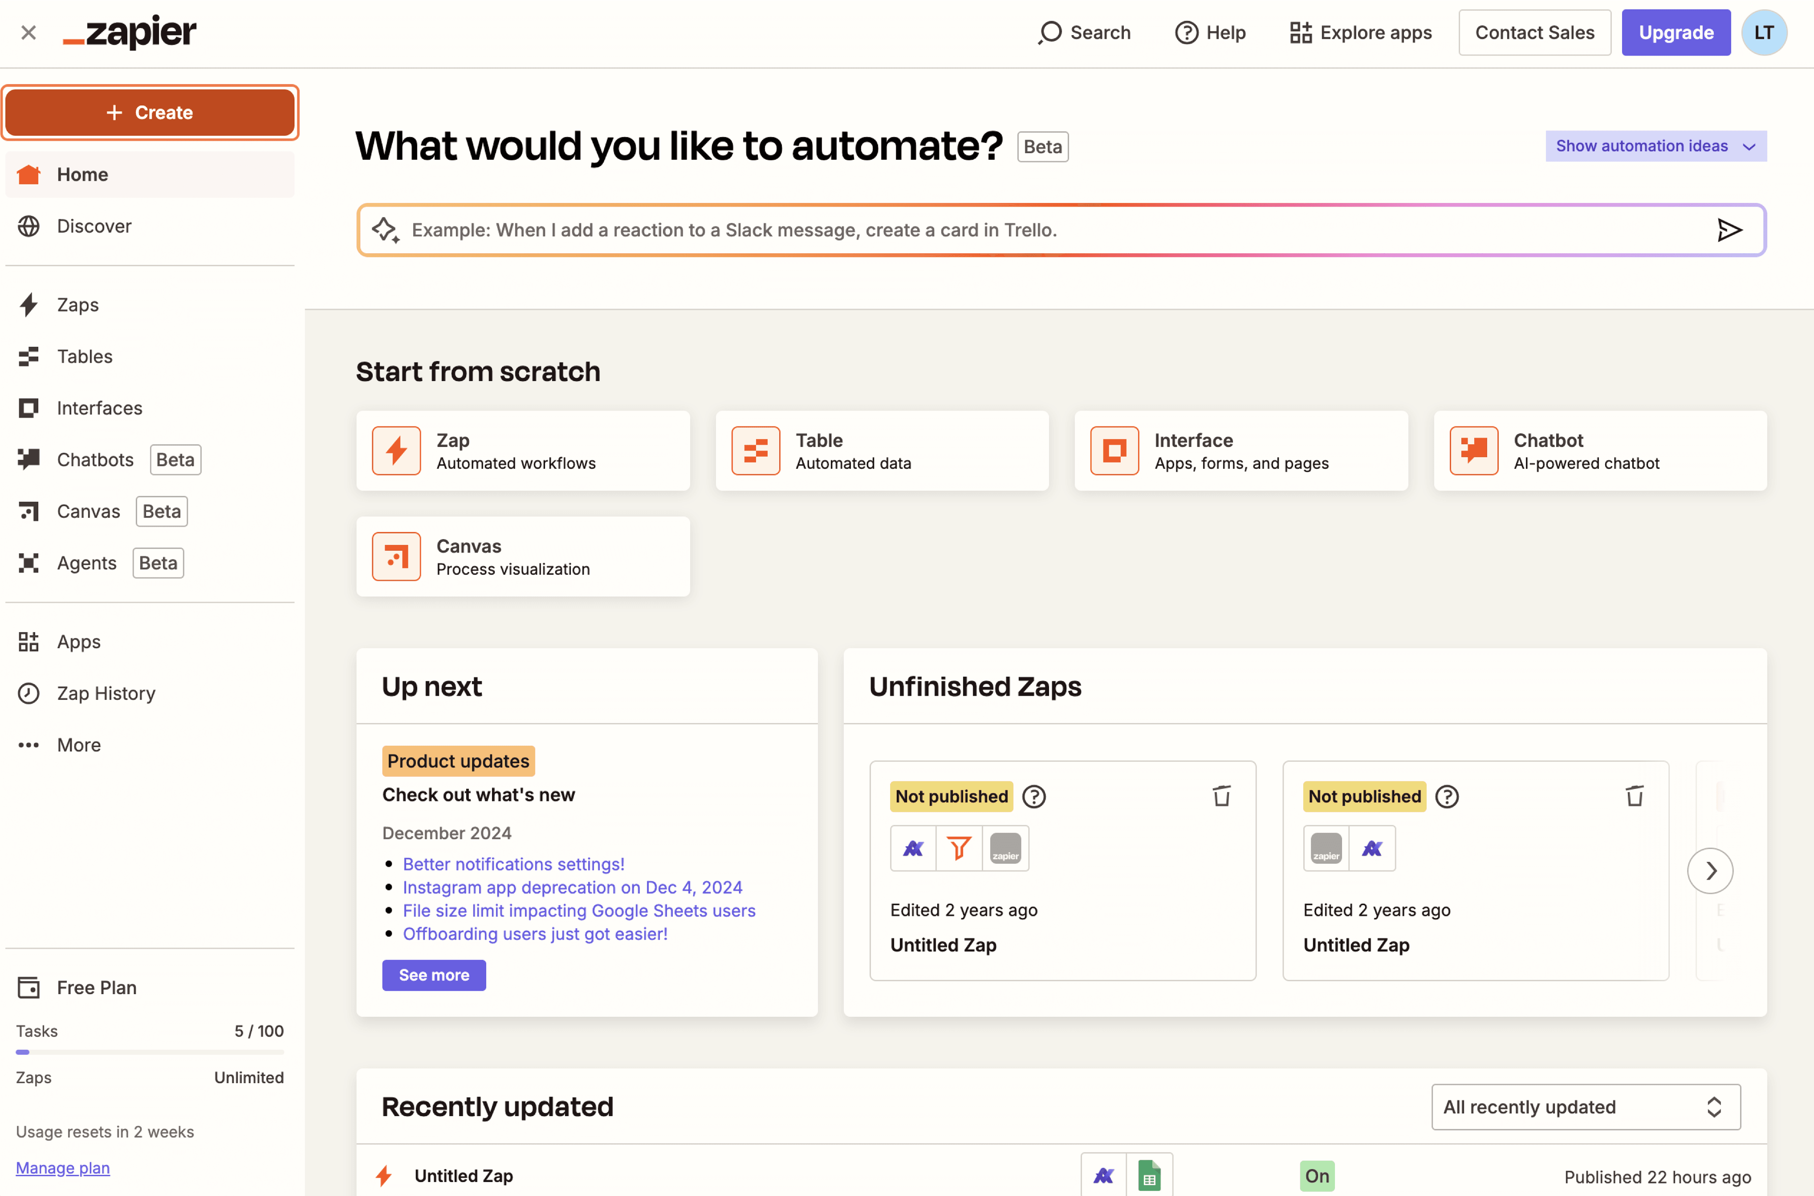Click the Home house icon in sidebar

[28, 175]
